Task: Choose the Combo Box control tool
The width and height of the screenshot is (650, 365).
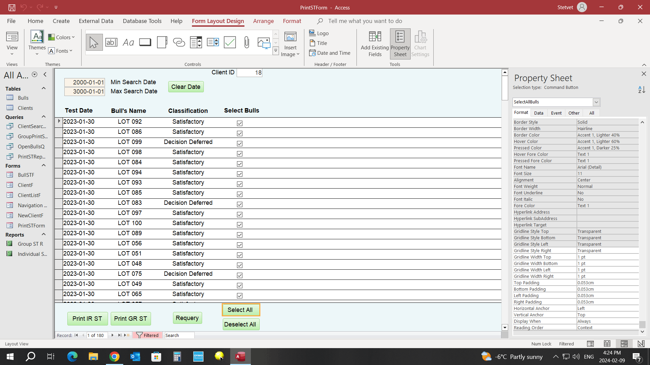Action: click(196, 42)
